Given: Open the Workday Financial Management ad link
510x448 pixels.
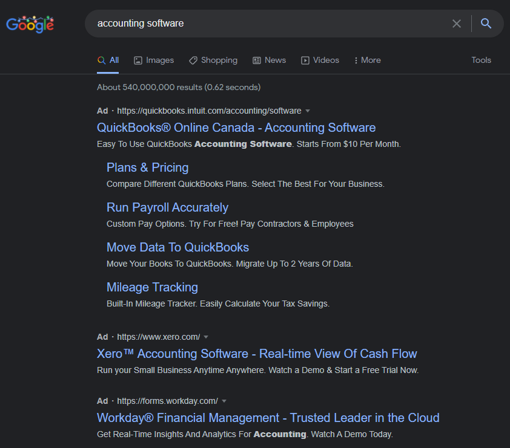Looking at the screenshot, I should click(268, 418).
